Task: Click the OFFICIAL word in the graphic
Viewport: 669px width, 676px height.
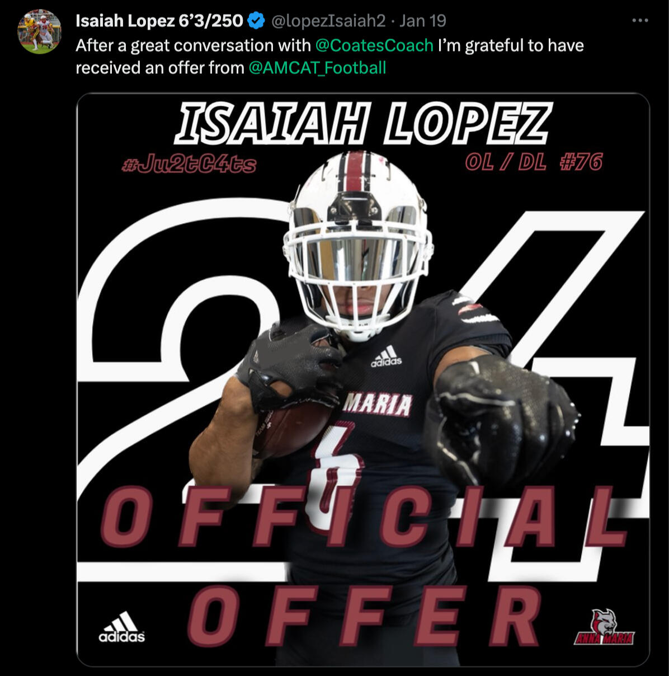Action: tap(364, 516)
